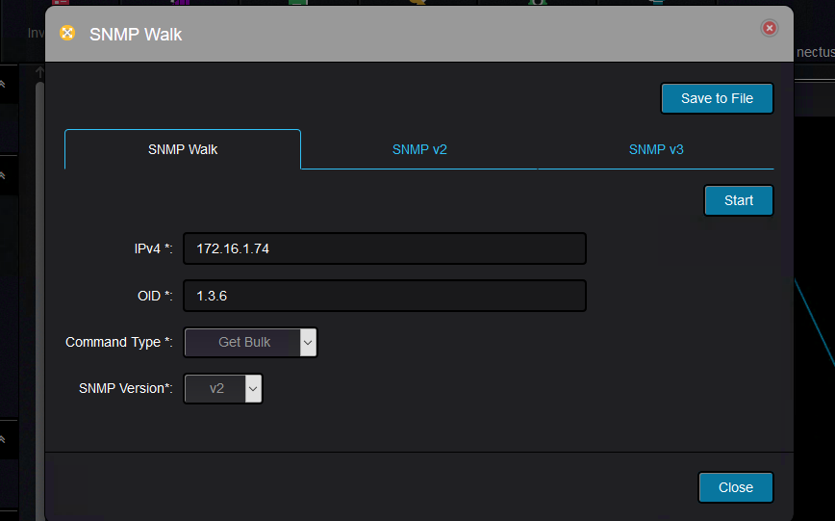This screenshot has height=521, width=835.
Task: Collapse the middle section in the left sidebar
Action: [4, 175]
